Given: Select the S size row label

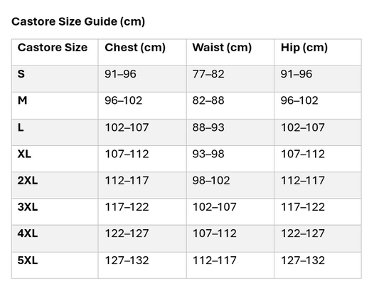Looking at the screenshot, I should click(21, 74).
